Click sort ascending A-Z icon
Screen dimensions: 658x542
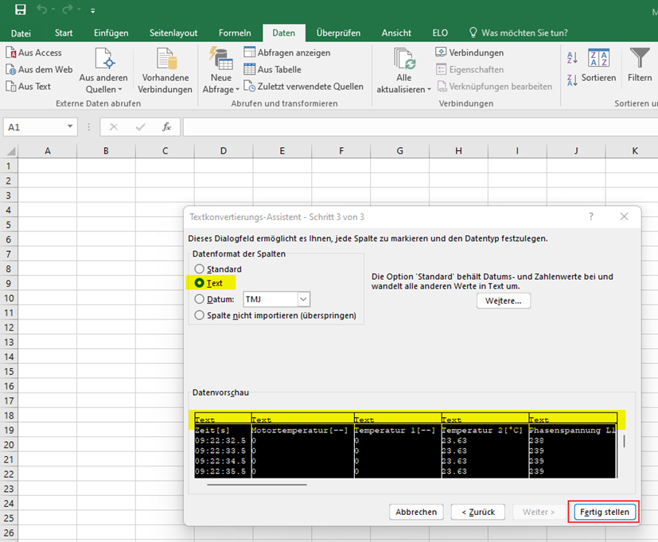[572, 58]
